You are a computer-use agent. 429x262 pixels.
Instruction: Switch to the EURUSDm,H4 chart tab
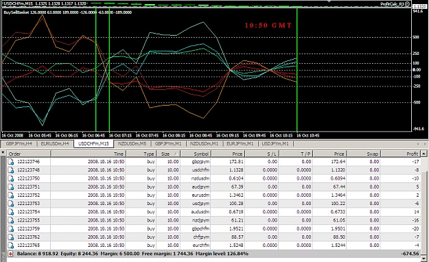pos(55,143)
